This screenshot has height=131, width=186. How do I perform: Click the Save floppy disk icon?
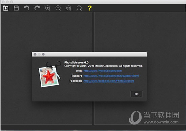click(16, 8)
